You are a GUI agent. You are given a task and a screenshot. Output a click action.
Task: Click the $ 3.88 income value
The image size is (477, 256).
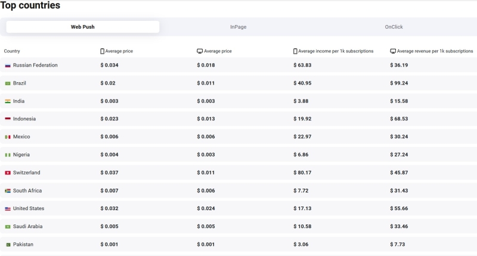pyautogui.click(x=301, y=101)
